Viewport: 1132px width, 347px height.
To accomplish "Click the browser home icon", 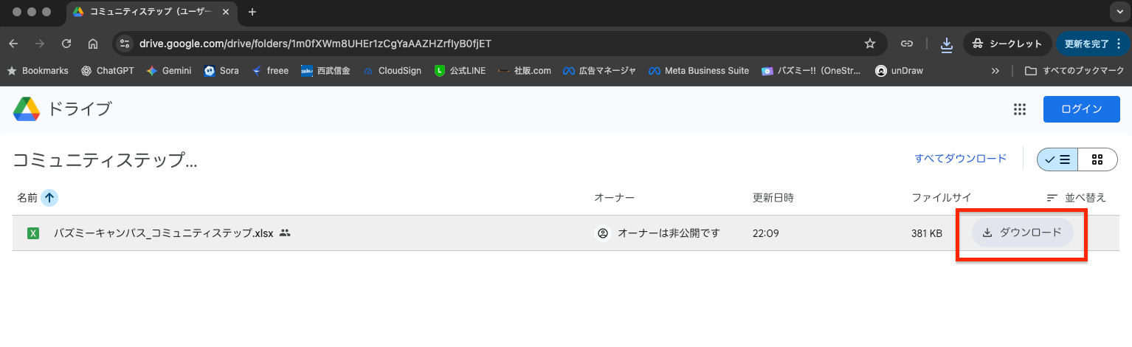I will click(x=93, y=44).
